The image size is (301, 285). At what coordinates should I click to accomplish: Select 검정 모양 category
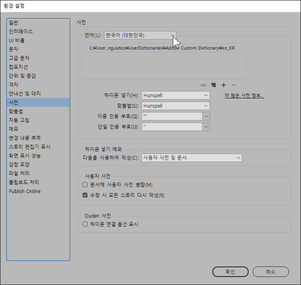click(38, 164)
